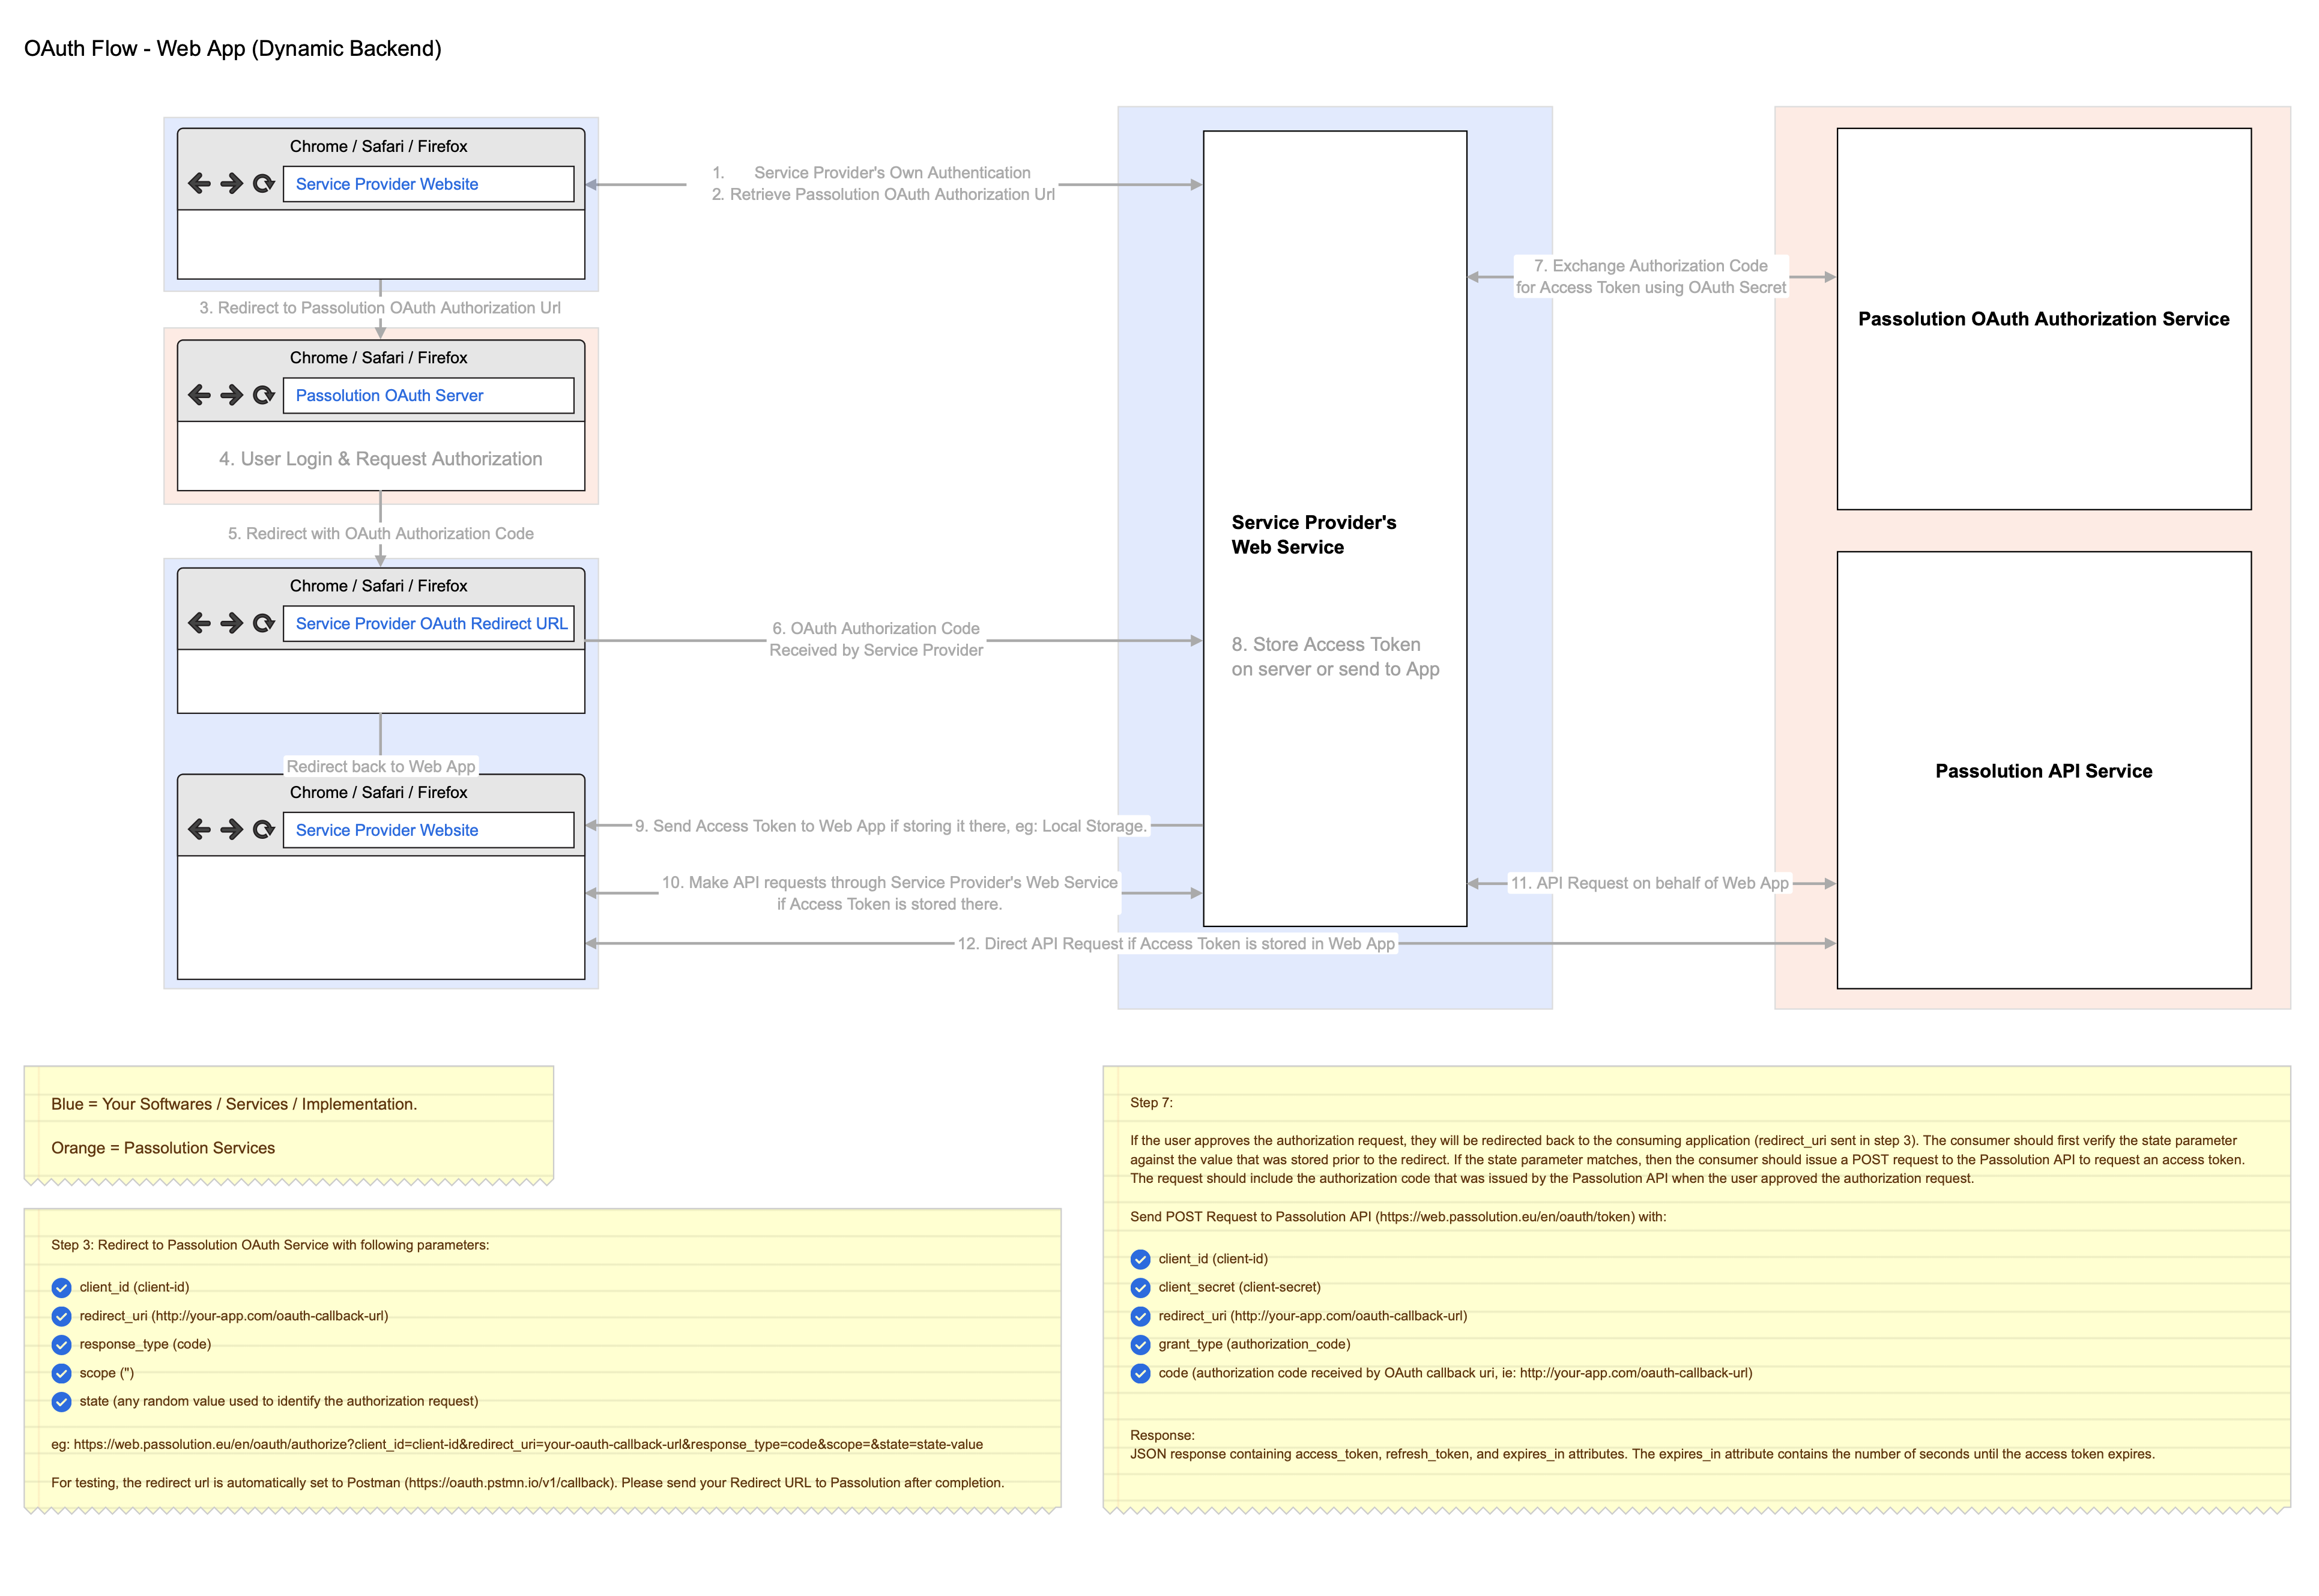Click back arrow in OAuth Redirect URL browser
Image resolution: width=2319 pixels, height=1596 pixels.
click(199, 623)
